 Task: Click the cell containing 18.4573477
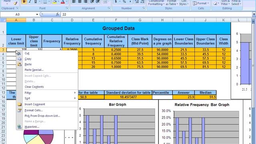pyautogui.click(x=128, y=97)
